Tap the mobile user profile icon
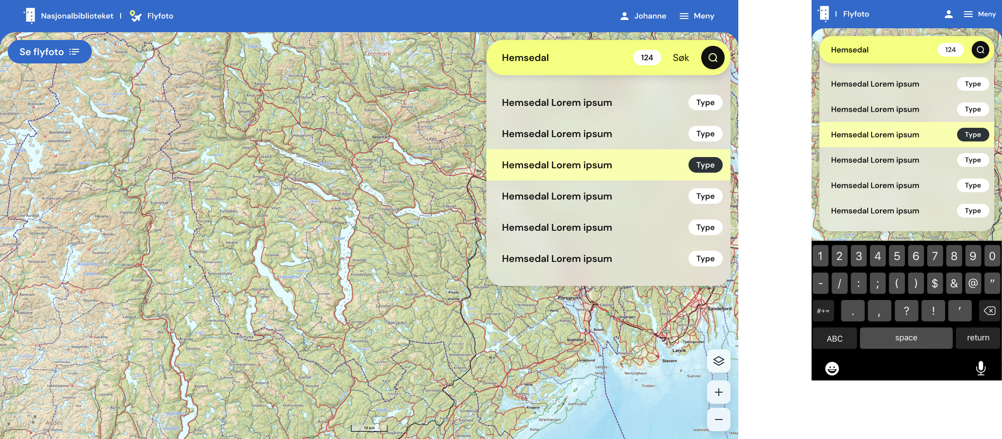Image resolution: width=1002 pixels, height=439 pixels. 949,14
